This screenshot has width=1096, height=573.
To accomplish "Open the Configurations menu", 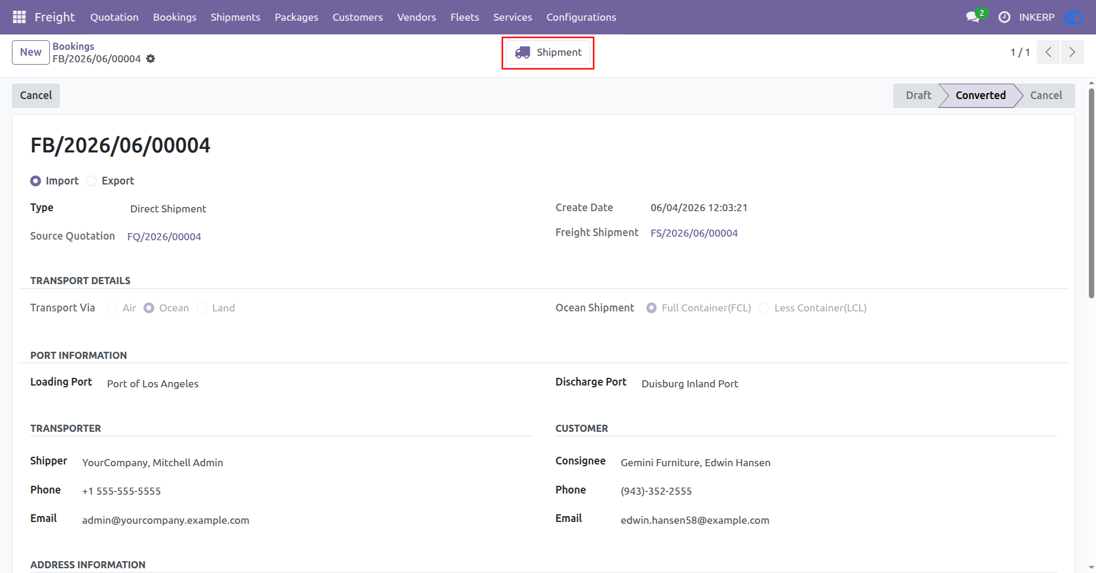I will click(x=581, y=17).
